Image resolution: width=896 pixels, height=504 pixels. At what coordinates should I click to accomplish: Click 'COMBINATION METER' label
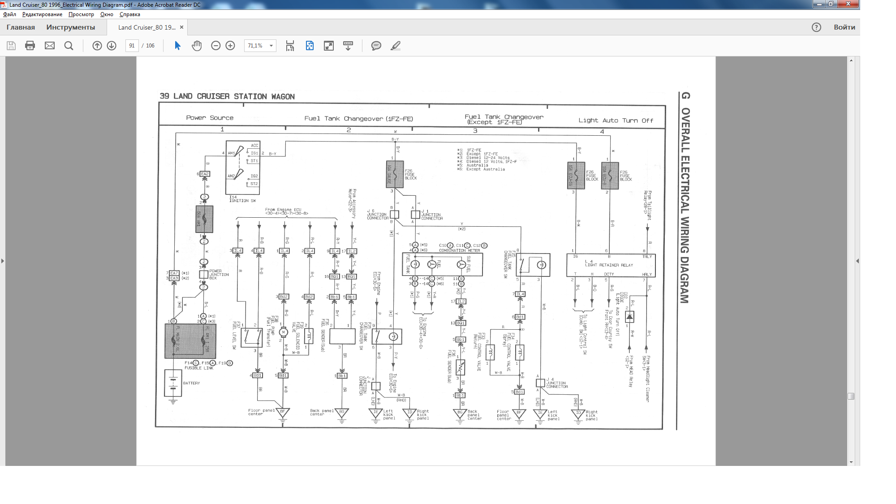459,250
